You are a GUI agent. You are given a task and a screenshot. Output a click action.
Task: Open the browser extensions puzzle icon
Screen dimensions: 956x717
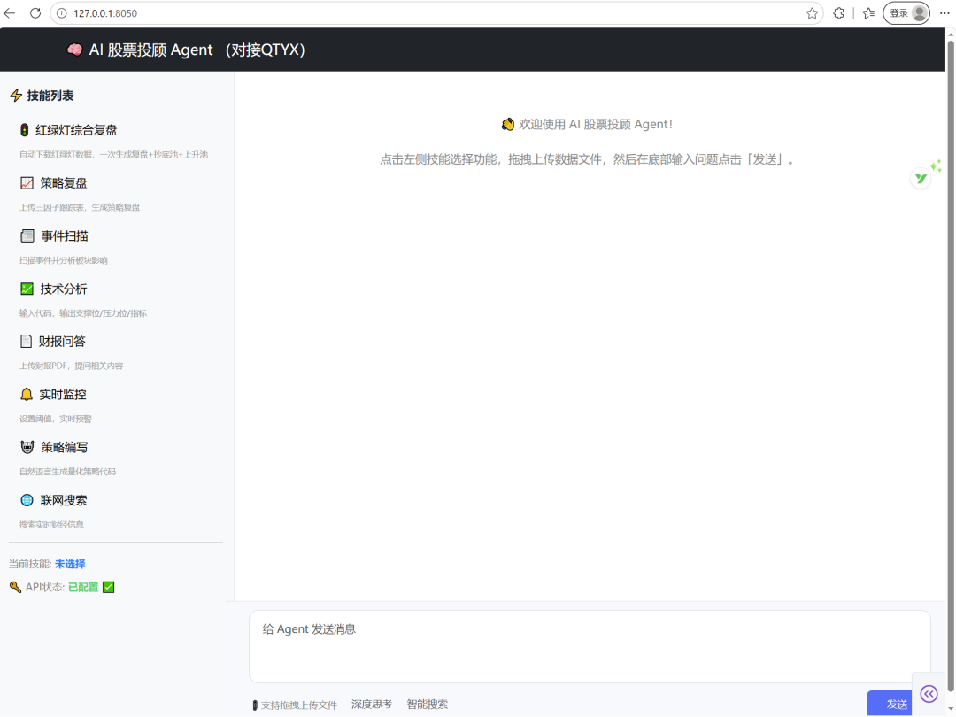tap(839, 12)
